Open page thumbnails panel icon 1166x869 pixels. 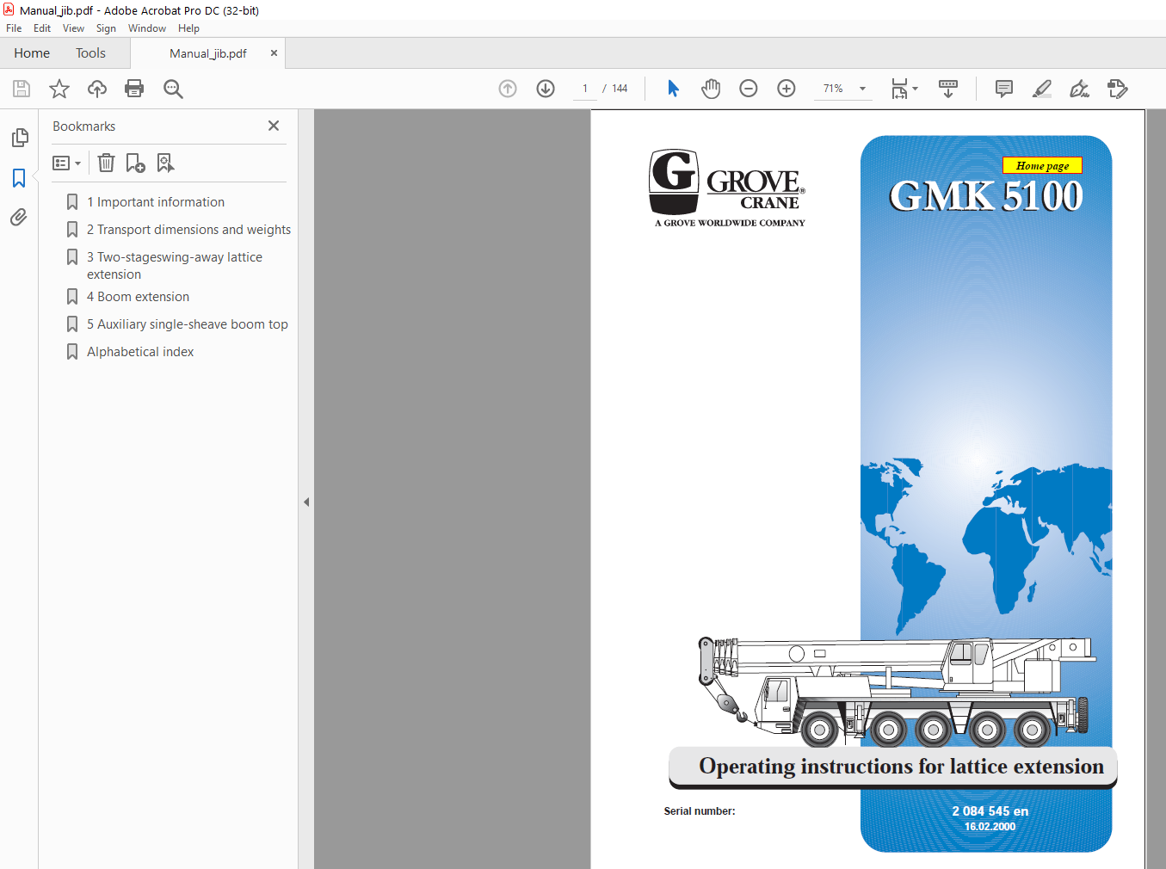[20, 138]
